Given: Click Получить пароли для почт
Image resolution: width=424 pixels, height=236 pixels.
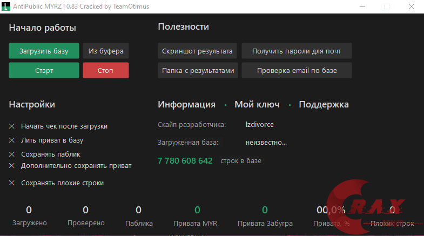Looking at the screenshot, I should (297, 51).
